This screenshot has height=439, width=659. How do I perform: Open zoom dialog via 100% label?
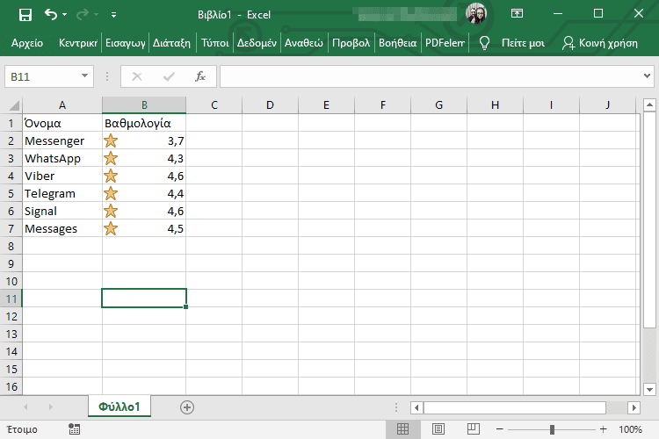(630, 429)
